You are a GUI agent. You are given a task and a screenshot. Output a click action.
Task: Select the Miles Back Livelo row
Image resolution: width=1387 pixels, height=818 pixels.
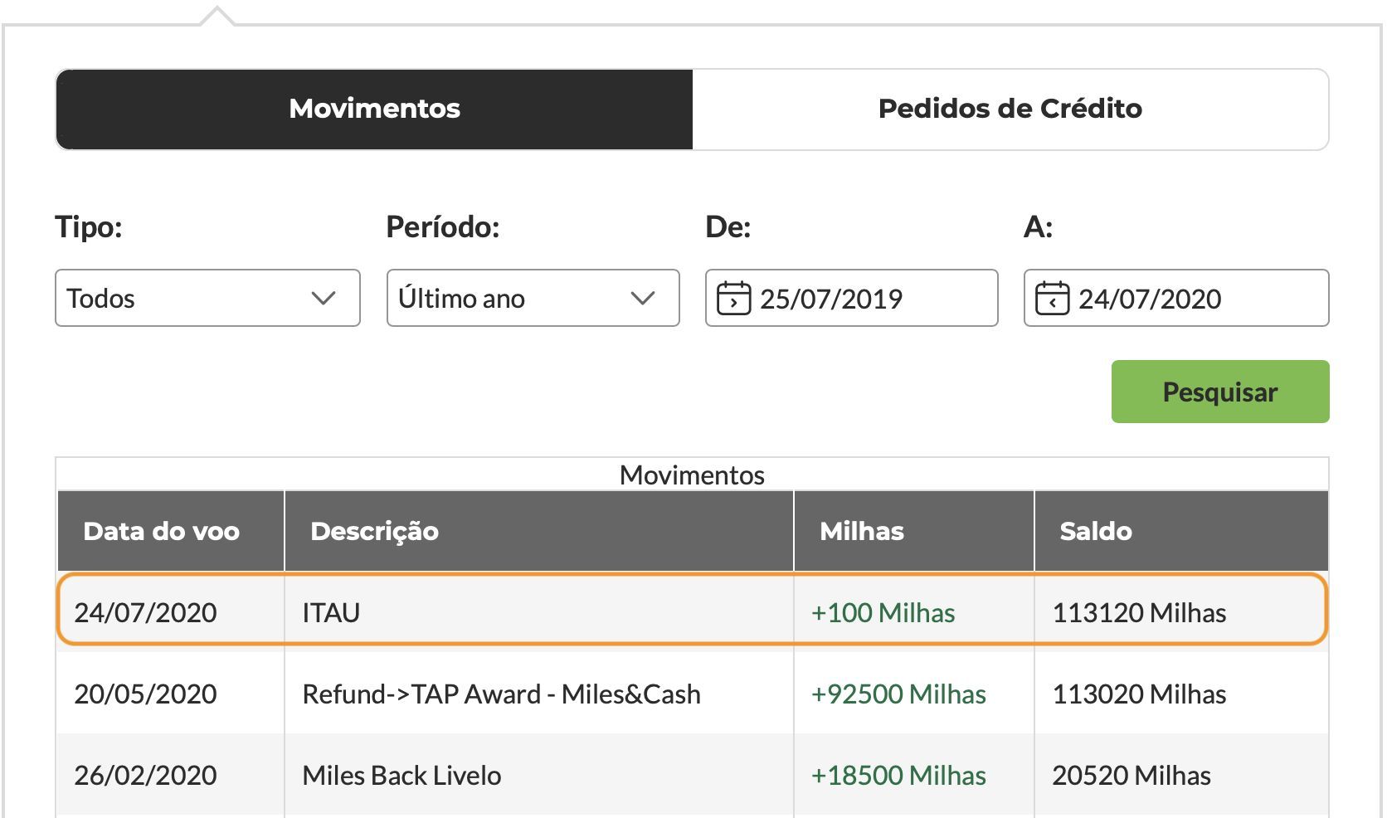pos(693,775)
